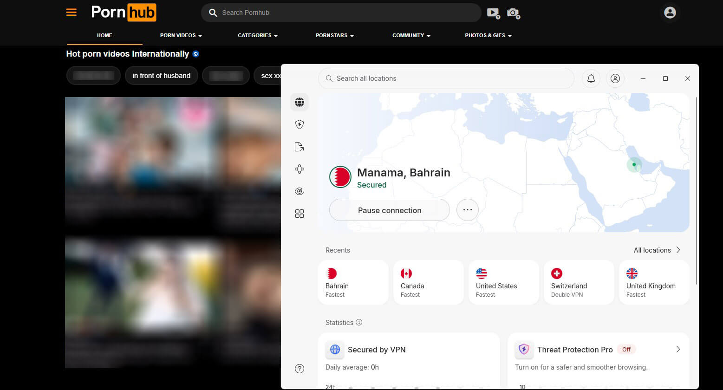This screenshot has height=390, width=723.
Task: Click the Daily average: 0h text
Action: pos(352,367)
